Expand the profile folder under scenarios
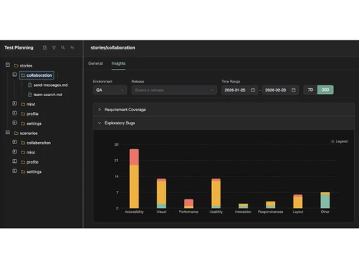The image size is (359, 269). 14,161
